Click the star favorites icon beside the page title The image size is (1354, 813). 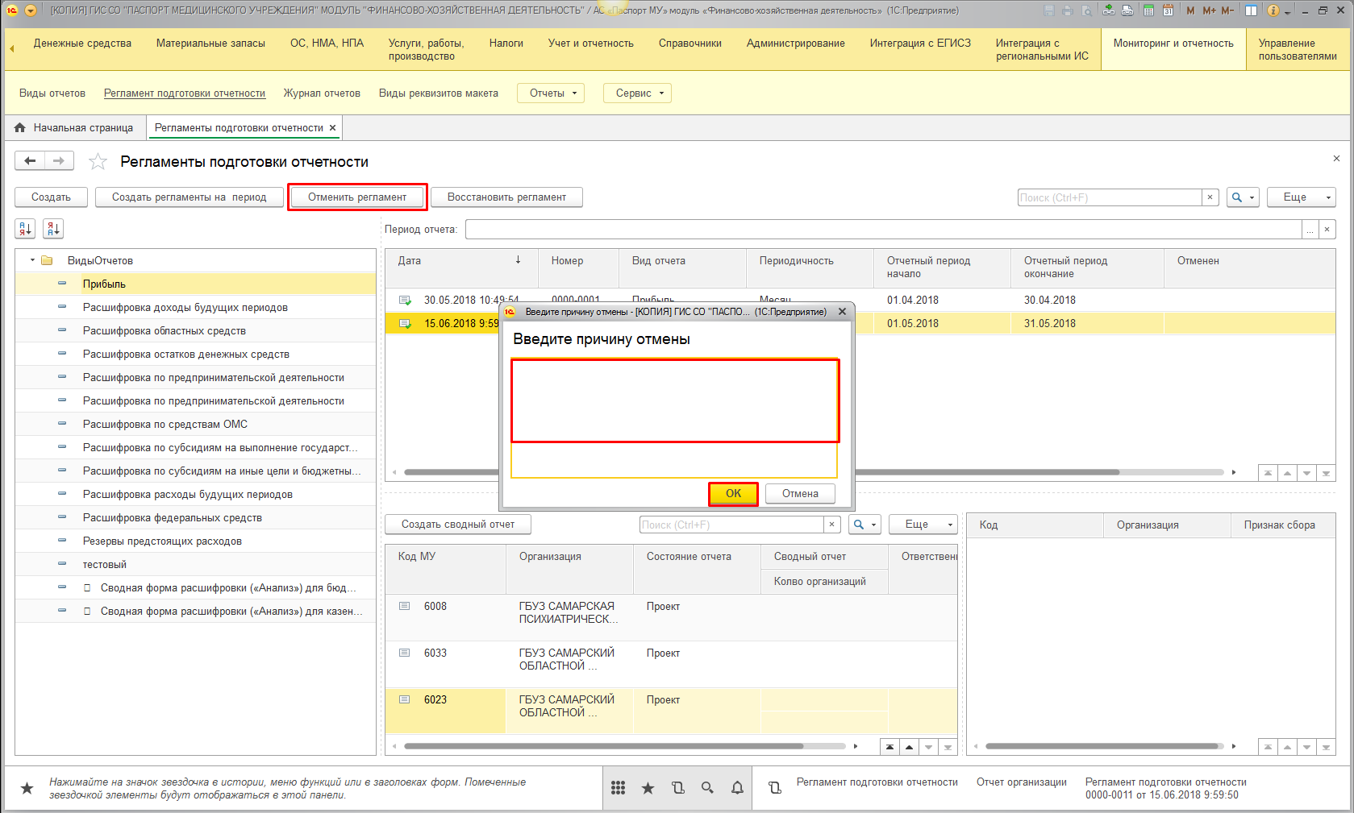pyautogui.click(x=98, y=162)
